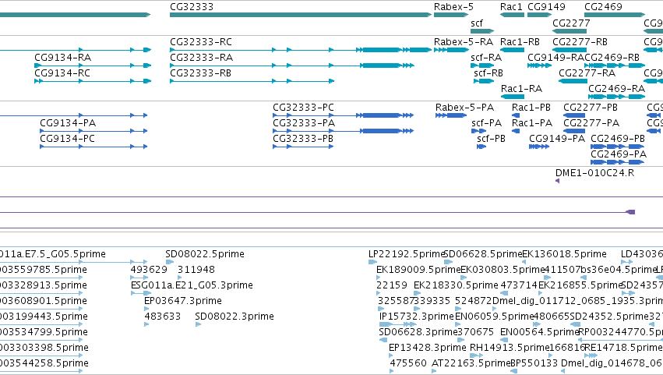
Task: Select ESG011a.E21_G05.3prime EST label
Action: click(x=192, y=285)
